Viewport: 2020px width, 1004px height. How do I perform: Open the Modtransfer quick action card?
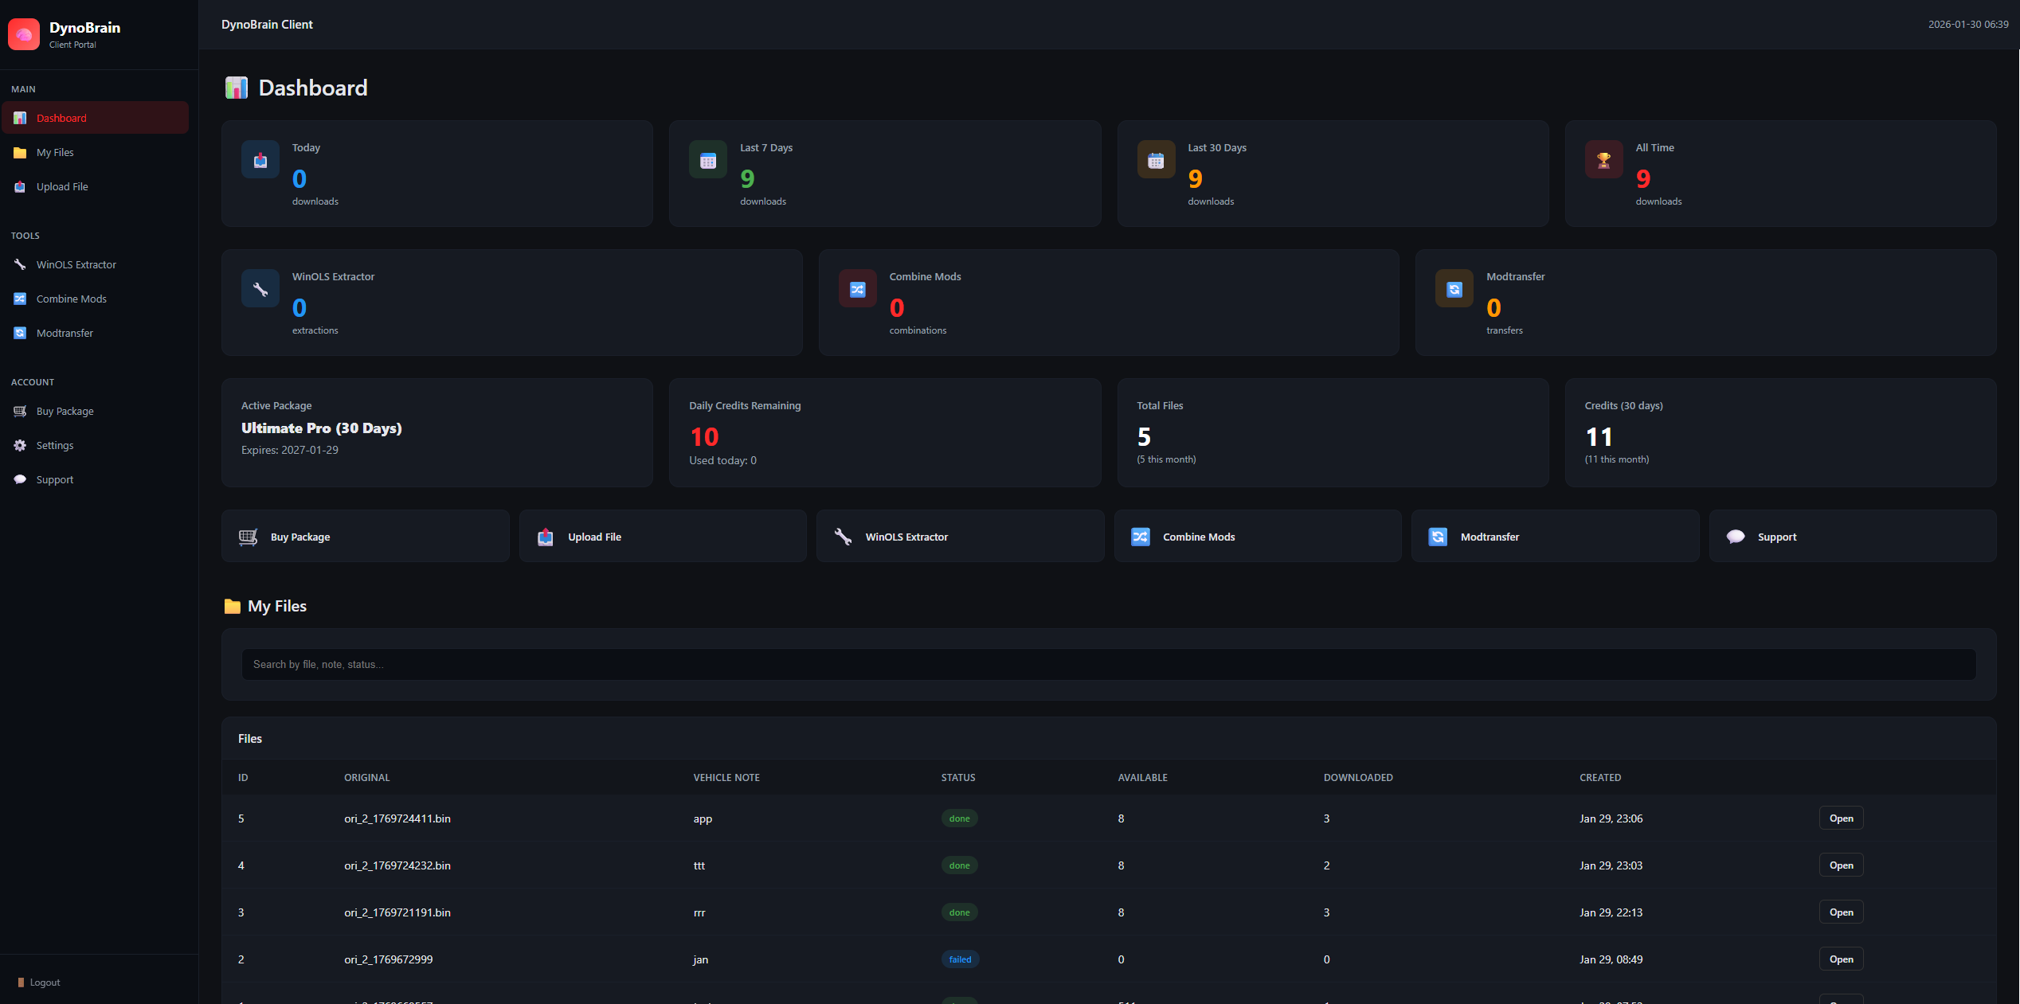tap(1554, 536)
